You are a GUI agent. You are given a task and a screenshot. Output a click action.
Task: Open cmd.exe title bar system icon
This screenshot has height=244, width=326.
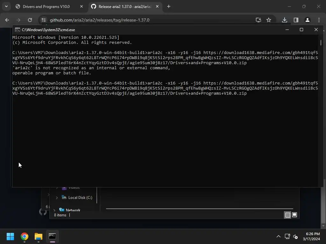pos(18,30)
